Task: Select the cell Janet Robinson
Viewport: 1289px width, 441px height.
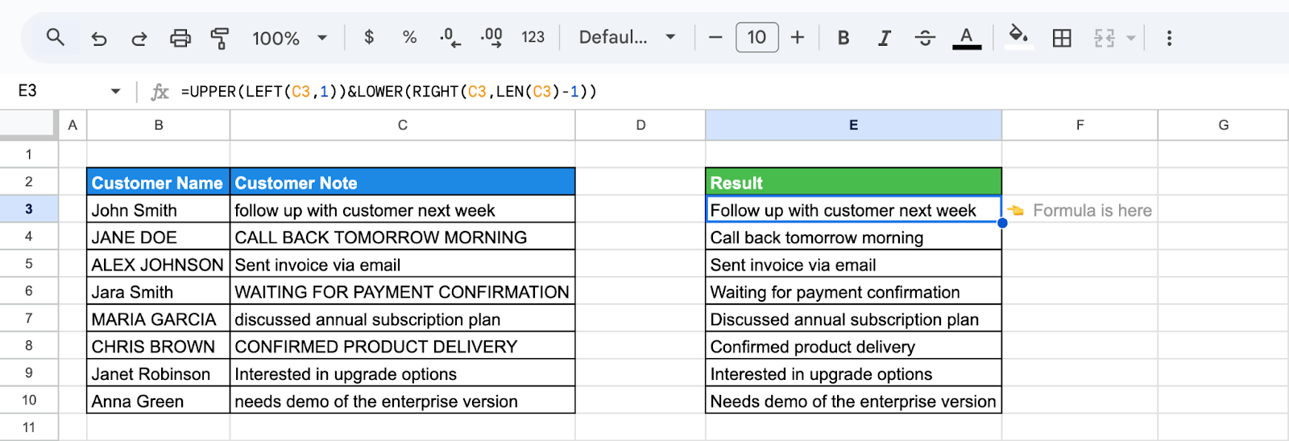Action: pos(159,374)
